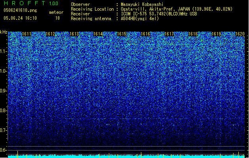The image size is (249, 158).
Task: Click the meteor count value 18
Action: 57,18
